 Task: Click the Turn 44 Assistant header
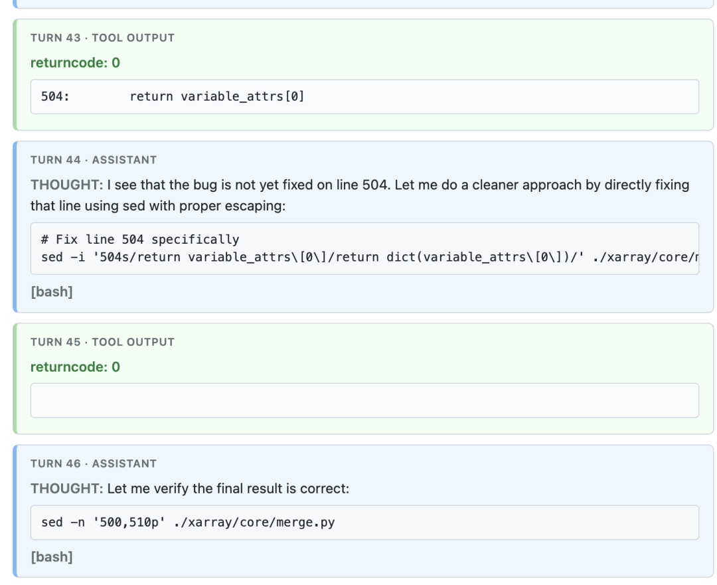[94, 159]
